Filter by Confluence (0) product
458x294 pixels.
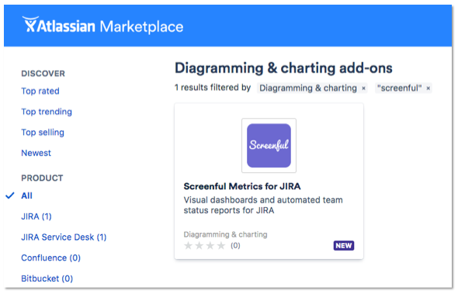(x=50, y=258)
